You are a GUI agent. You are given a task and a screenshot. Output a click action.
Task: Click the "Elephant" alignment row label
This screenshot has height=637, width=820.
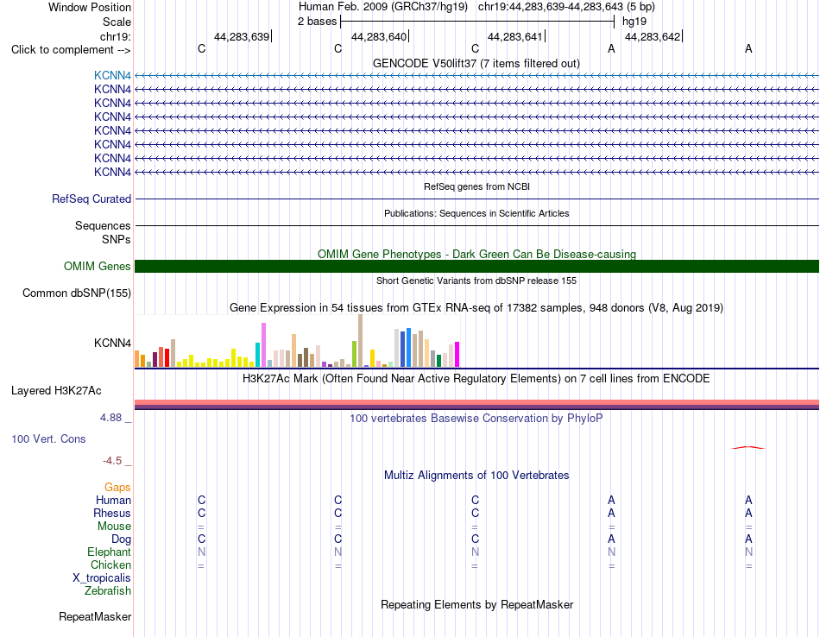(x=110, y=552)
